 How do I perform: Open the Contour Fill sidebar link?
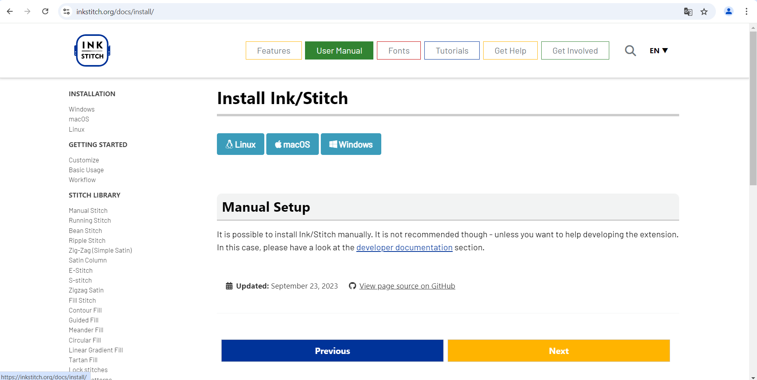tap(85, 310)
